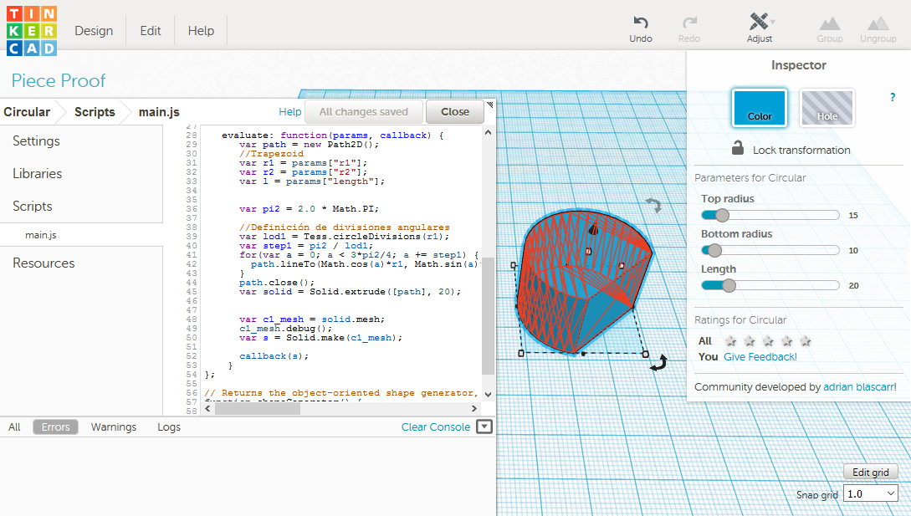911x516 pixels.
Task: Click the Group icon
Action: pyautogui.click(x=830, y=23)
